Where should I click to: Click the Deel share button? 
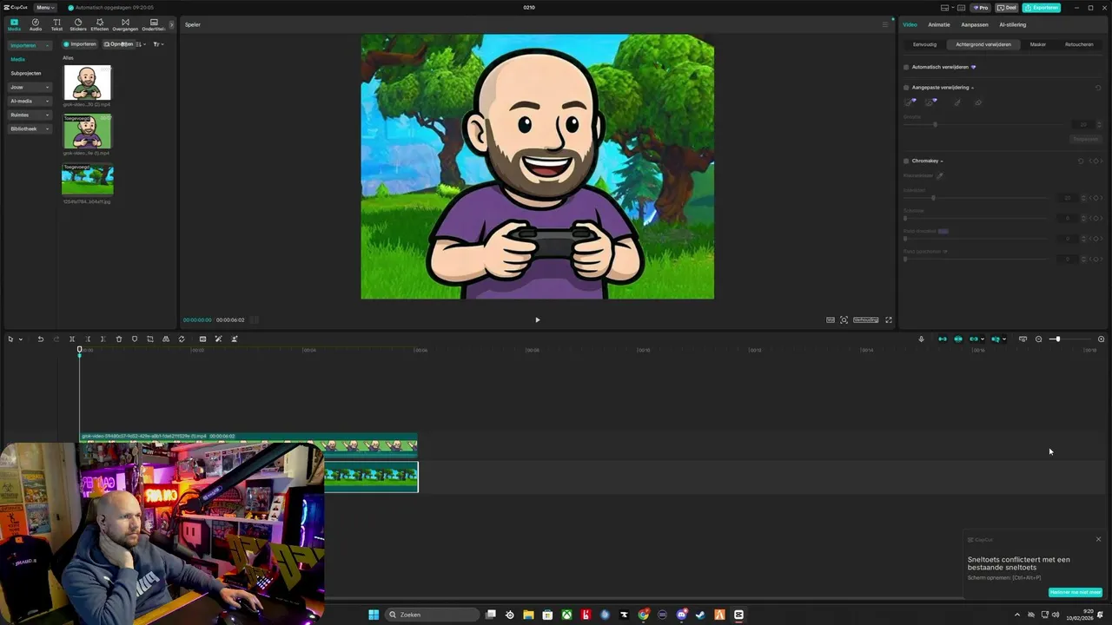pos(1007,8)
